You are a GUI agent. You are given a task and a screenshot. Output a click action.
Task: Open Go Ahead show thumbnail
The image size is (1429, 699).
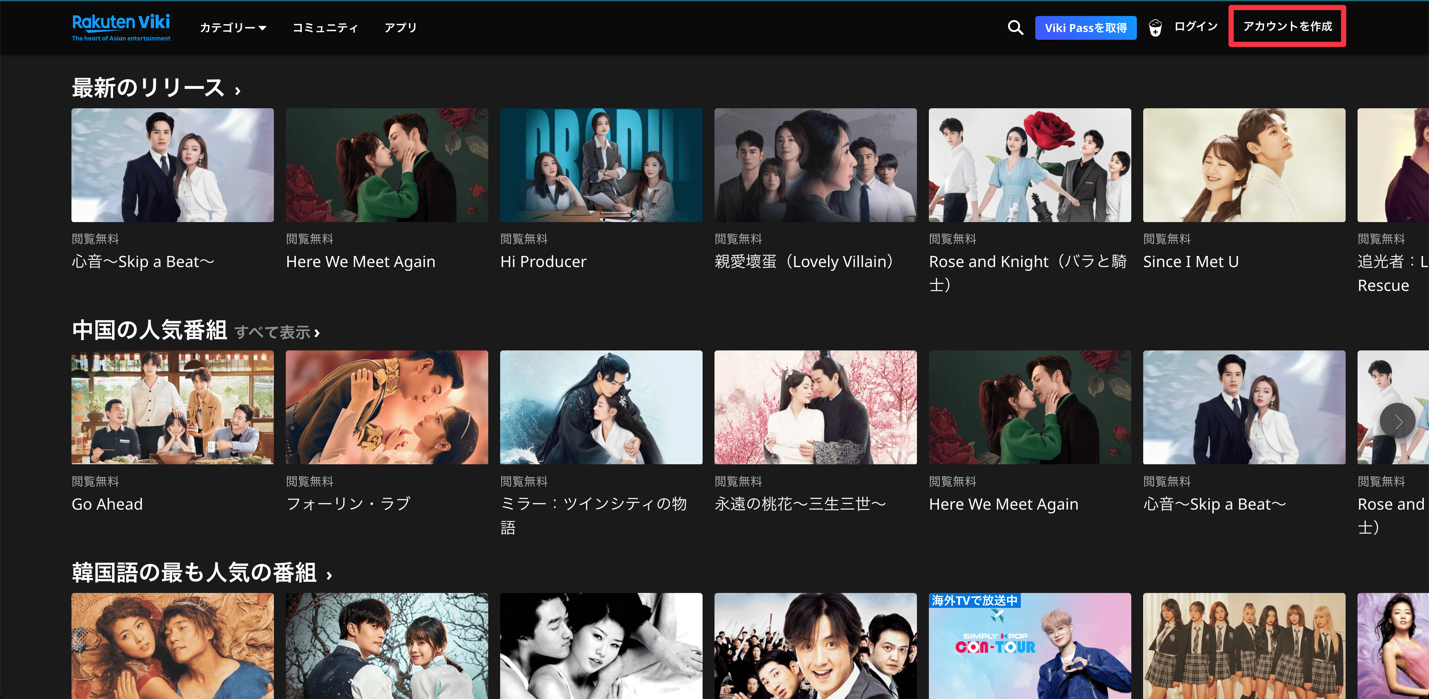point(173,407)
